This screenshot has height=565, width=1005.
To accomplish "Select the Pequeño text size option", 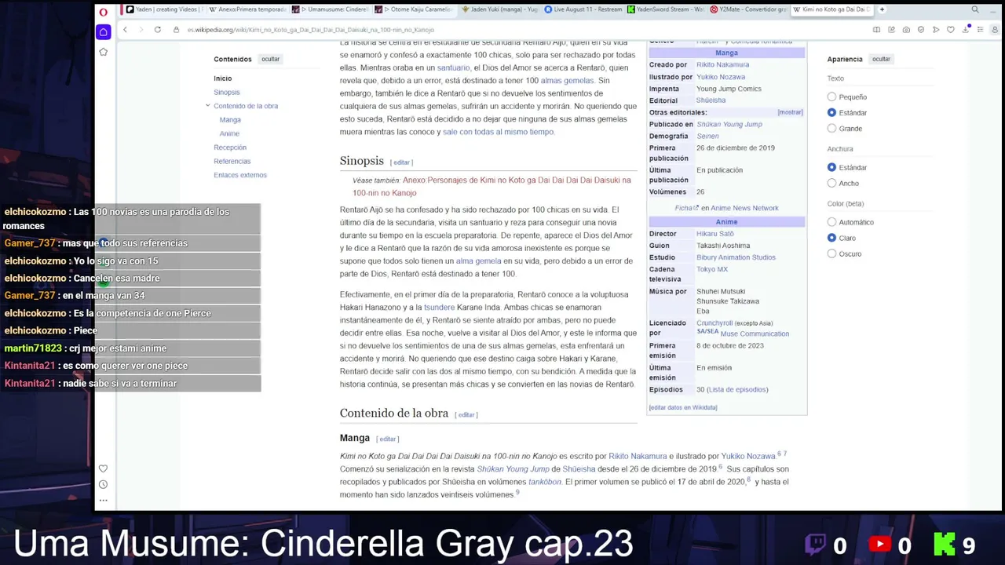I will [x=831, y=97].
